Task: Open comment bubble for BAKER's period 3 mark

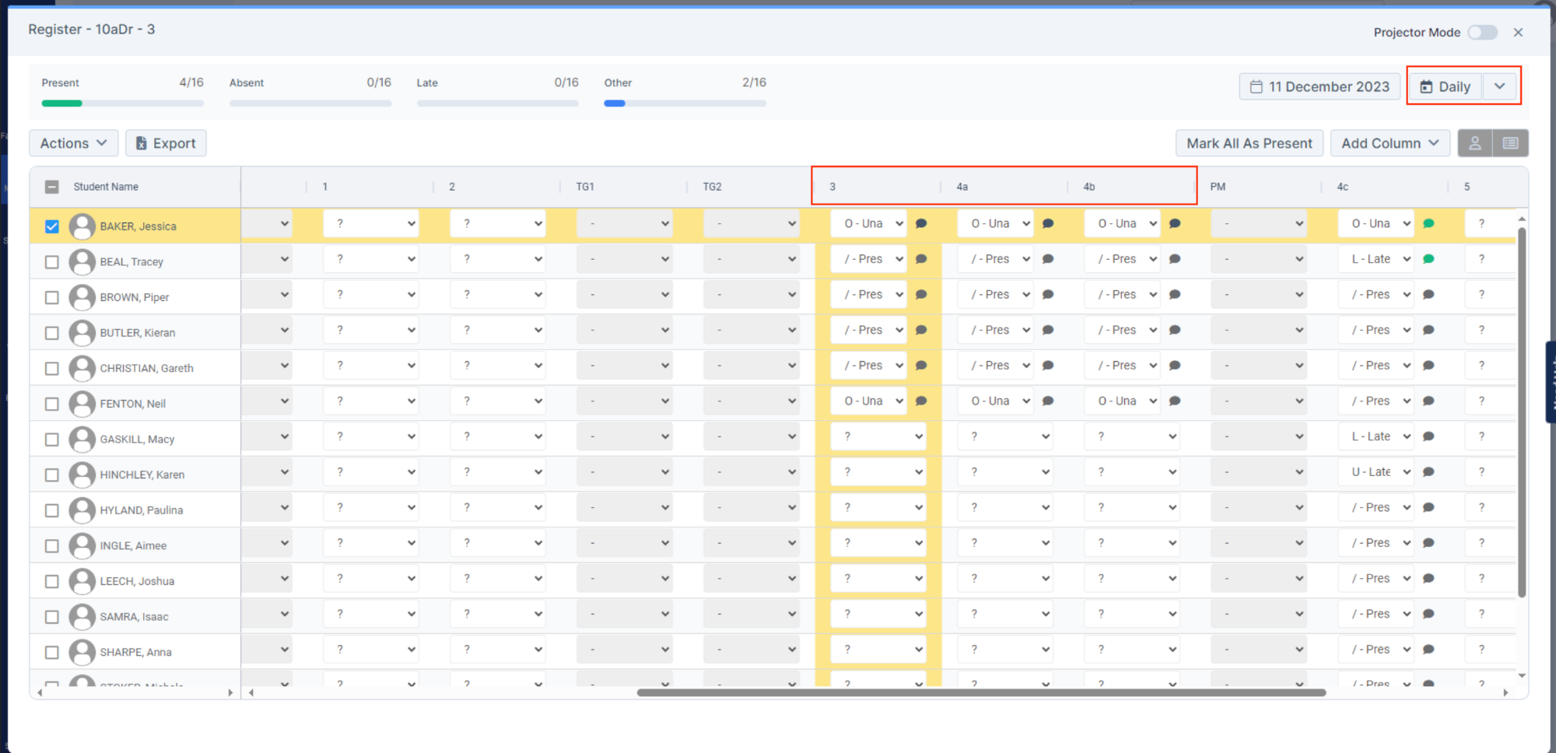Action: pyautogui.click(x=921, y=223)
